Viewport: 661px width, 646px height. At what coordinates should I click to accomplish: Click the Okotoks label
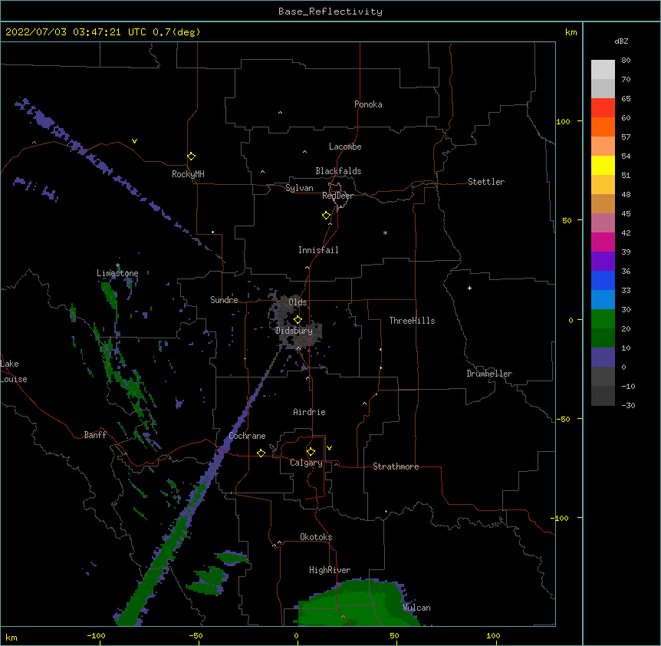316,537
